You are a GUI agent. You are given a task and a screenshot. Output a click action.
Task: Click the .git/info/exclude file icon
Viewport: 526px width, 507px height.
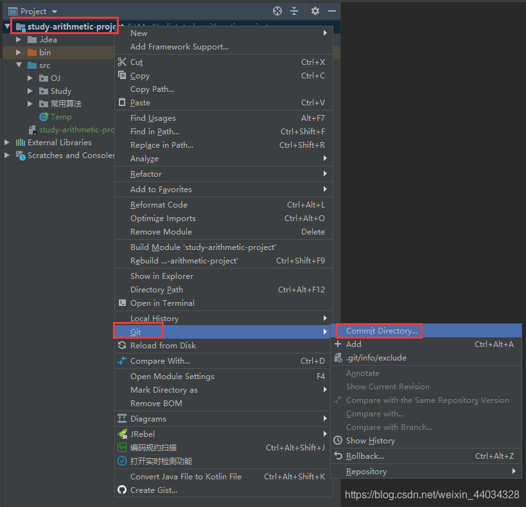tap(338, 358)
